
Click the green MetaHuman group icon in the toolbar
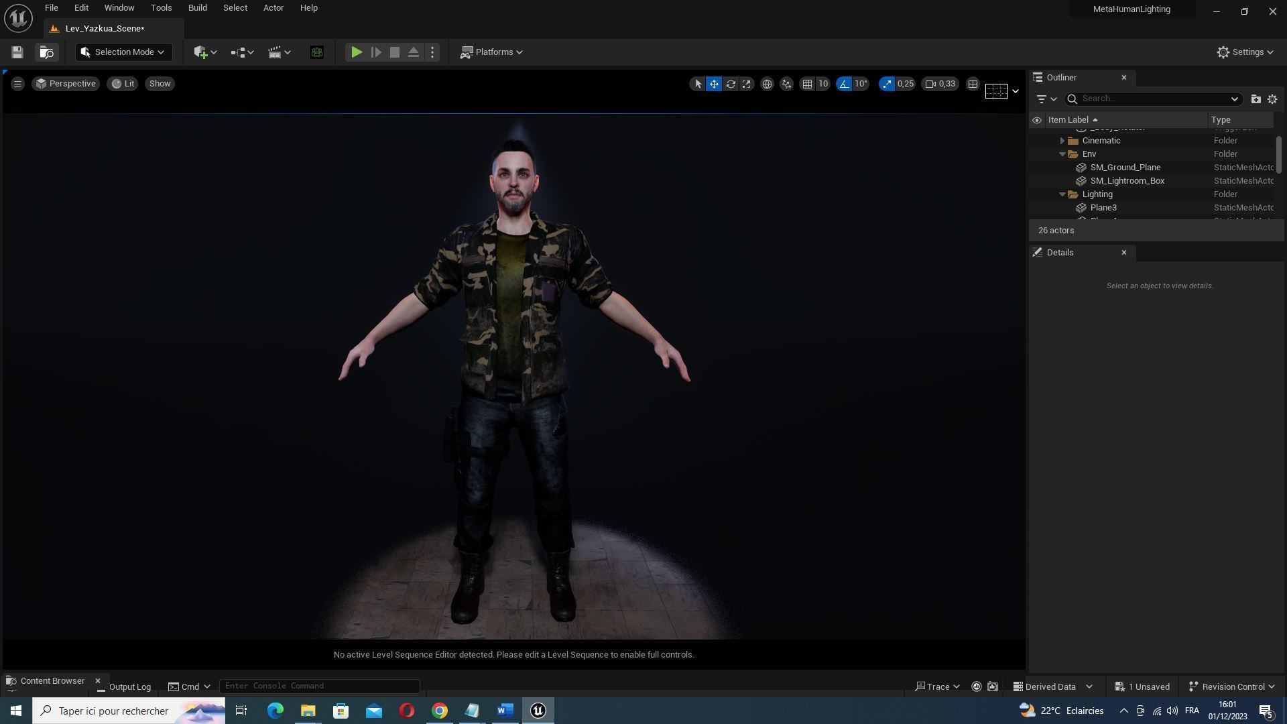coord(317,52)
